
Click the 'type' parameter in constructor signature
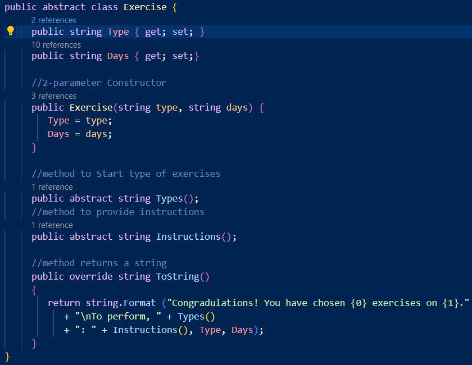click(167, 107)
